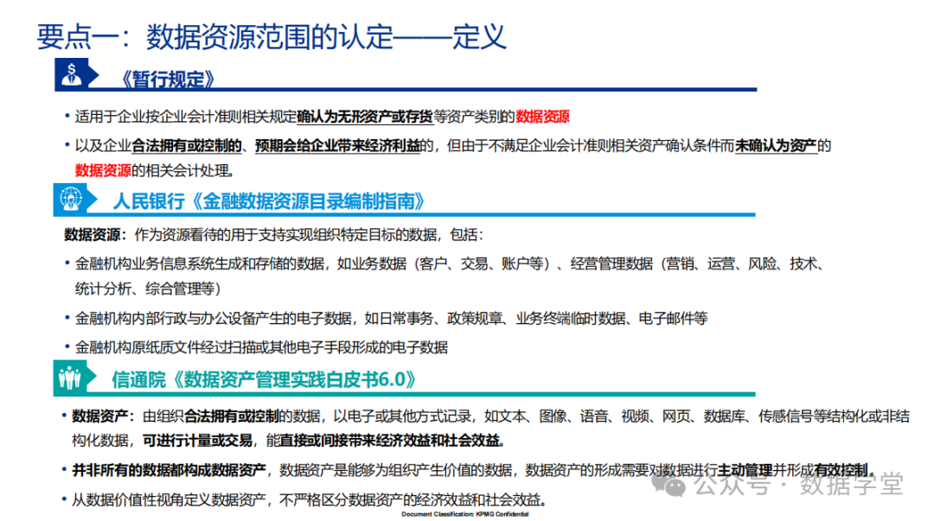934x521 pixels.
Task: Click underlined text 未确认为资产
Action: point(776,146)
